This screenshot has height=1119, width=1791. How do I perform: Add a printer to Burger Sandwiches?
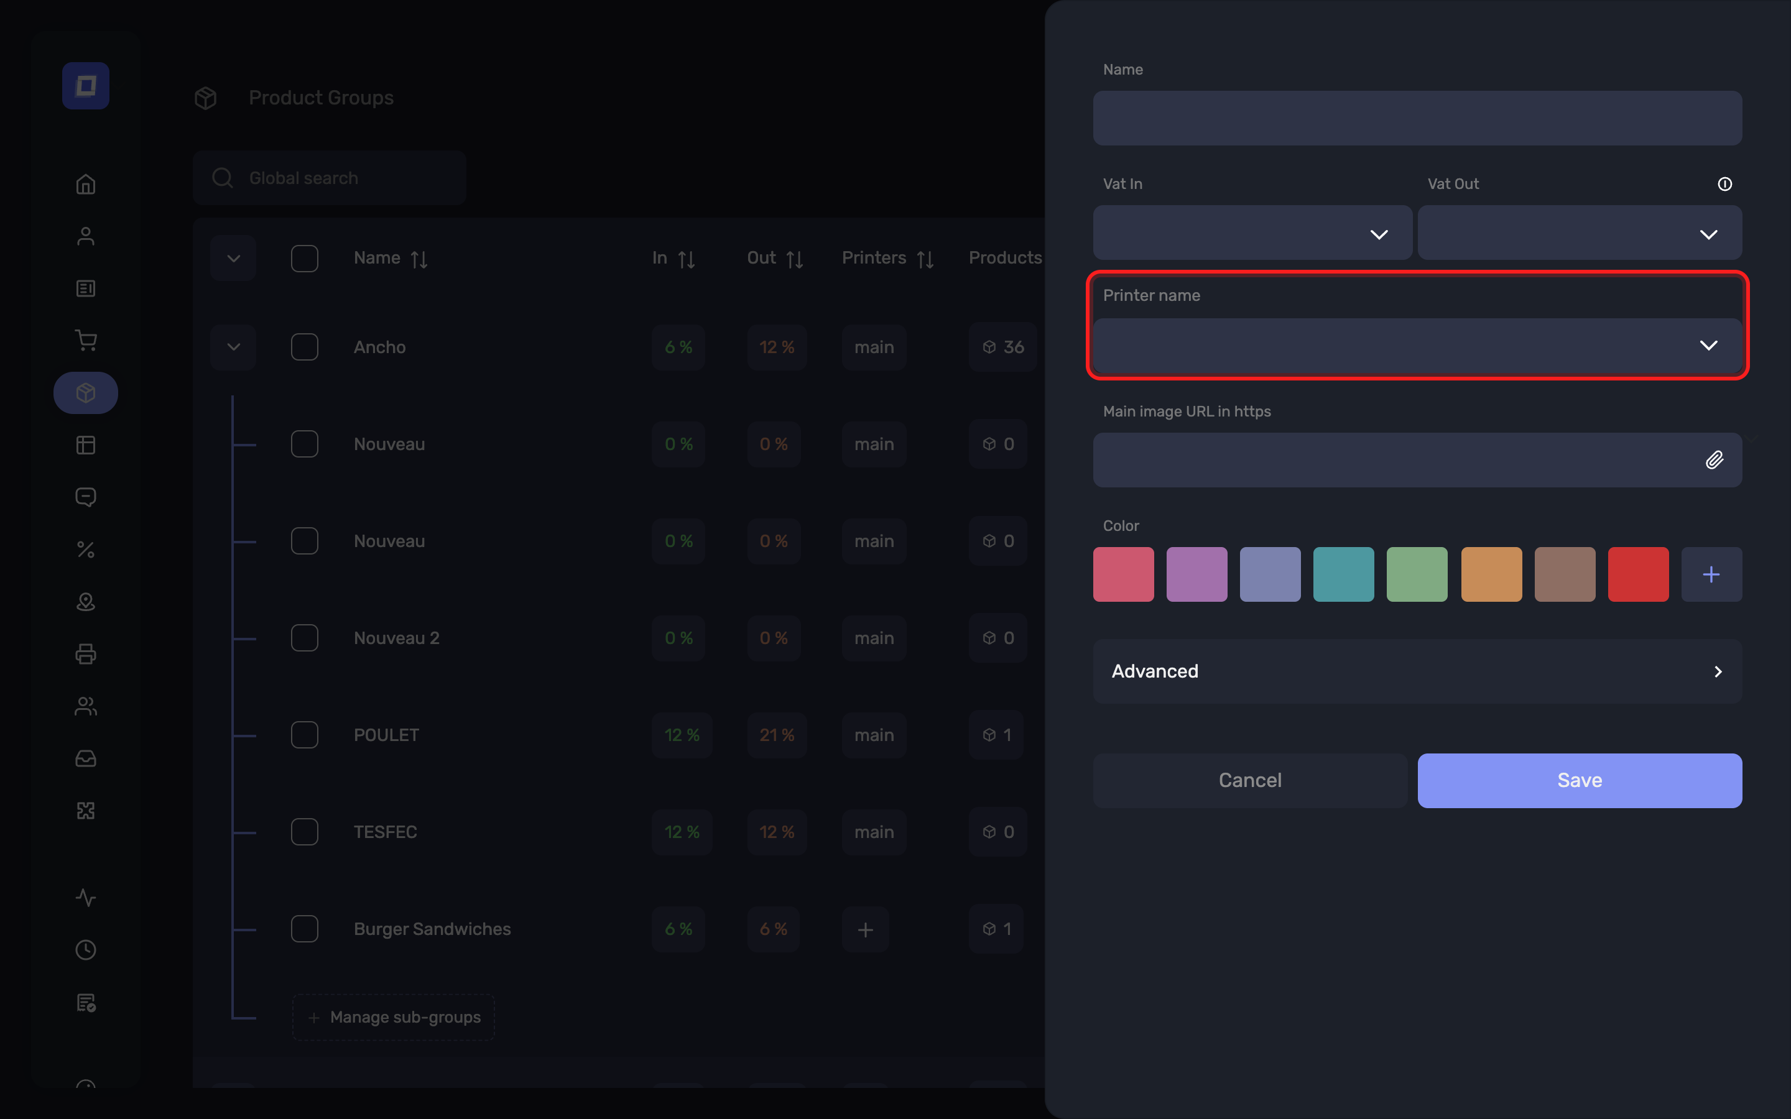[865, 929]
